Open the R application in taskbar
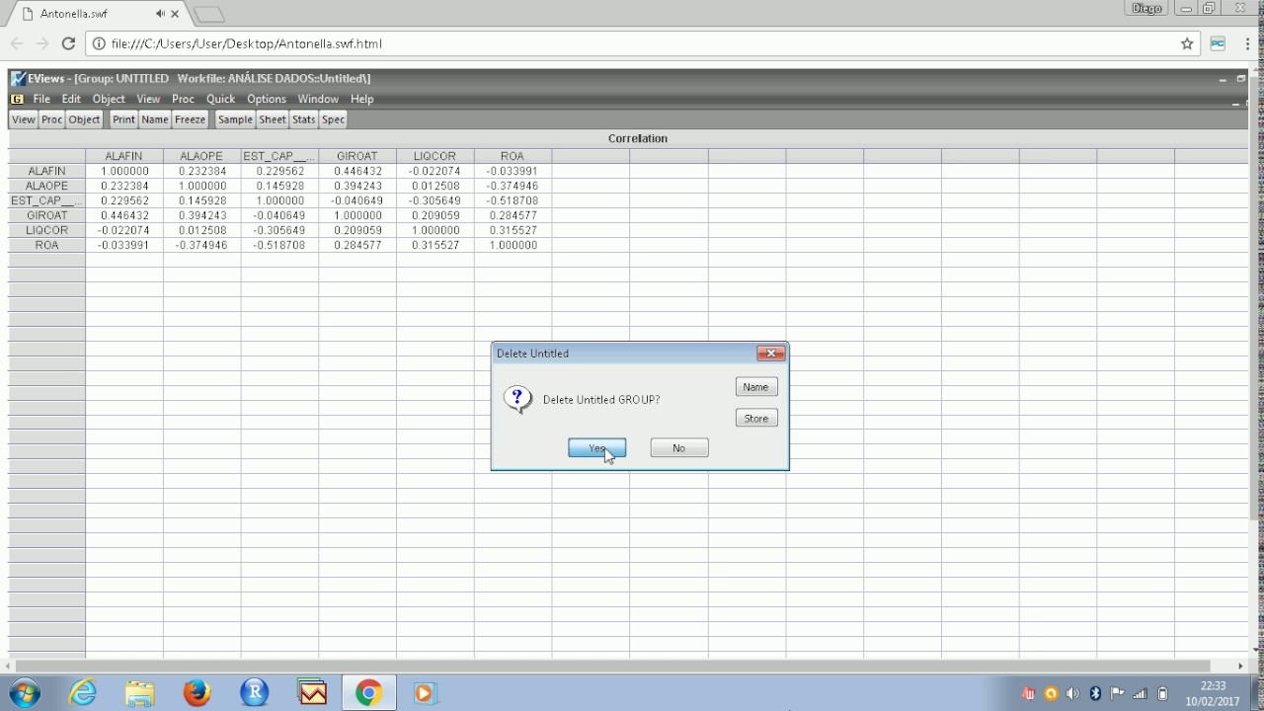Viewport: 1264px width, 711px height. click(x=255, y=693)
